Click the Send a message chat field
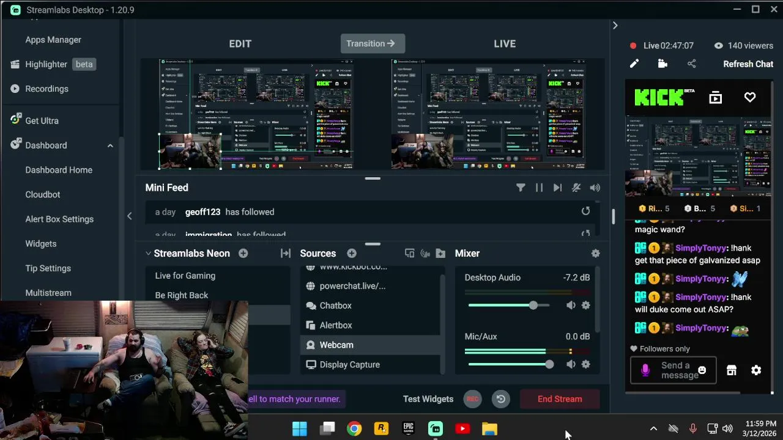Screen dimensions: 783x440 [673, 370]
